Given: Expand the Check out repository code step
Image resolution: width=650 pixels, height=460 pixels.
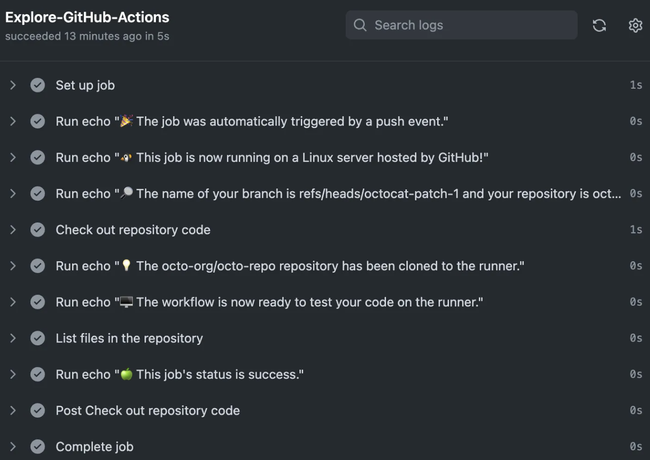Looking at the screenshot, I should (13, 230).
